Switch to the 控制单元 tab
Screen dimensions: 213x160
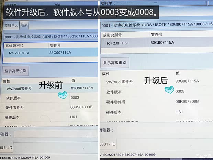click(11, 25)
